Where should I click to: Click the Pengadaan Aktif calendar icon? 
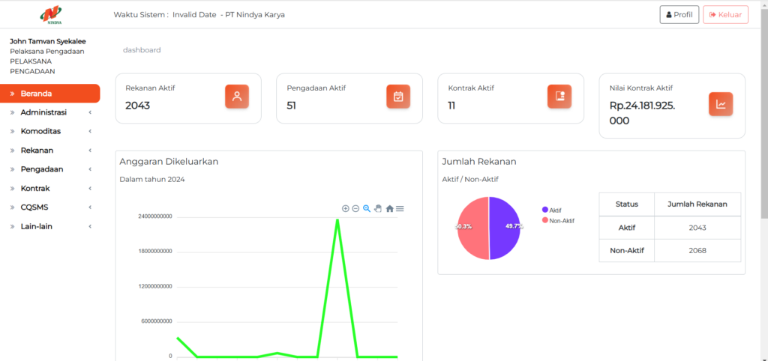(x=398, y=97)
